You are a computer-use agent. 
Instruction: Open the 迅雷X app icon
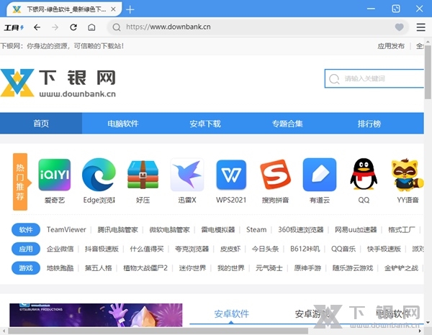[187, 175]
